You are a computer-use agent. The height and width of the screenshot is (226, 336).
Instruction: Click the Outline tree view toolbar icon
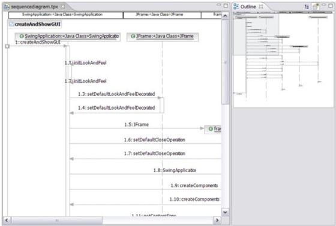pos(307,7)
